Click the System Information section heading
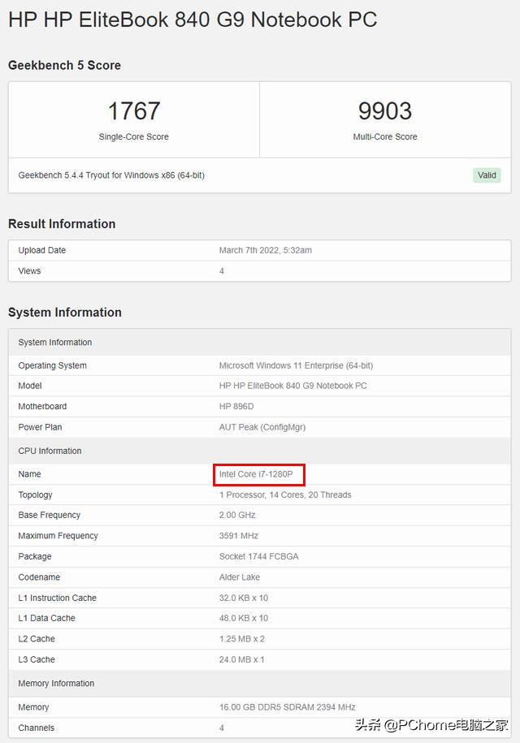The width and height of the screenshot is (520, 743). coord(65,313)
